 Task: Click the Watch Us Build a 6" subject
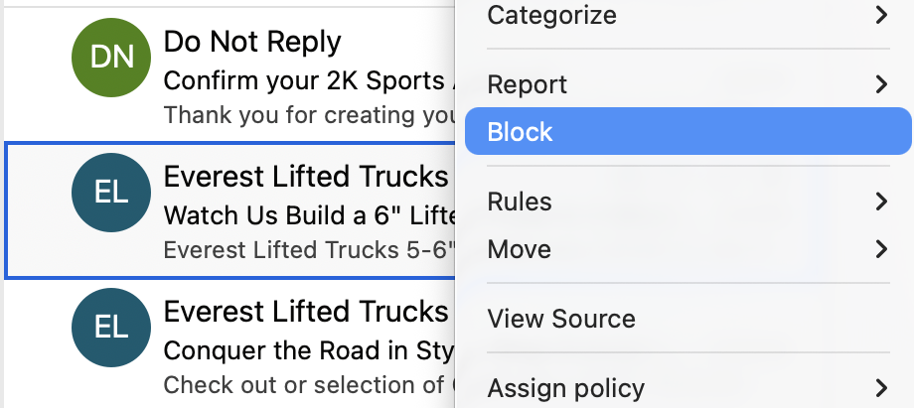[x=308, y=214]
